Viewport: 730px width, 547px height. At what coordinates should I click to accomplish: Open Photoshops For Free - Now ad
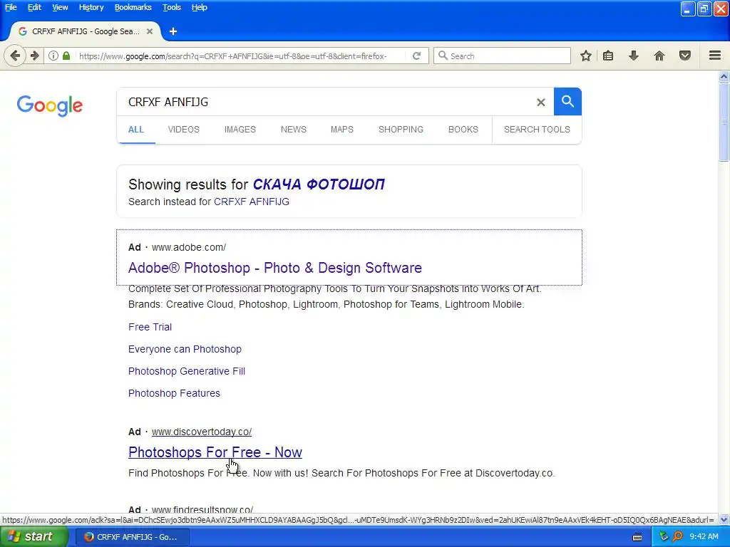(215, 452)
